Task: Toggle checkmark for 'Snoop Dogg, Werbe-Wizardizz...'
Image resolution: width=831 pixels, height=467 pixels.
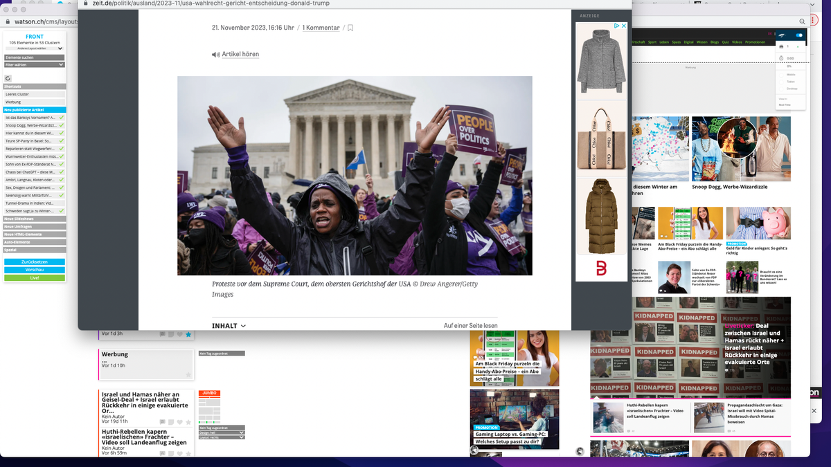Action: [62, 125]
